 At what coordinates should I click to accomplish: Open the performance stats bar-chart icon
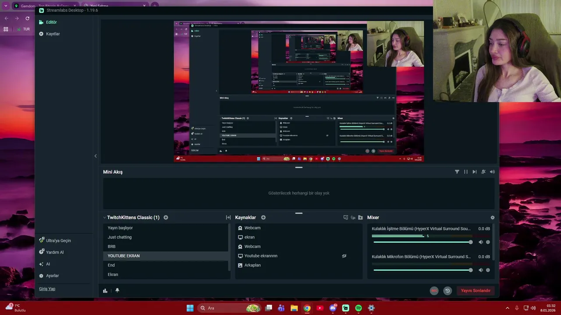105,290
